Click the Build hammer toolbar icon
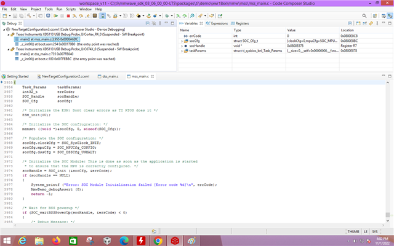This screenshot has height=246, width=394. [29, 16]
